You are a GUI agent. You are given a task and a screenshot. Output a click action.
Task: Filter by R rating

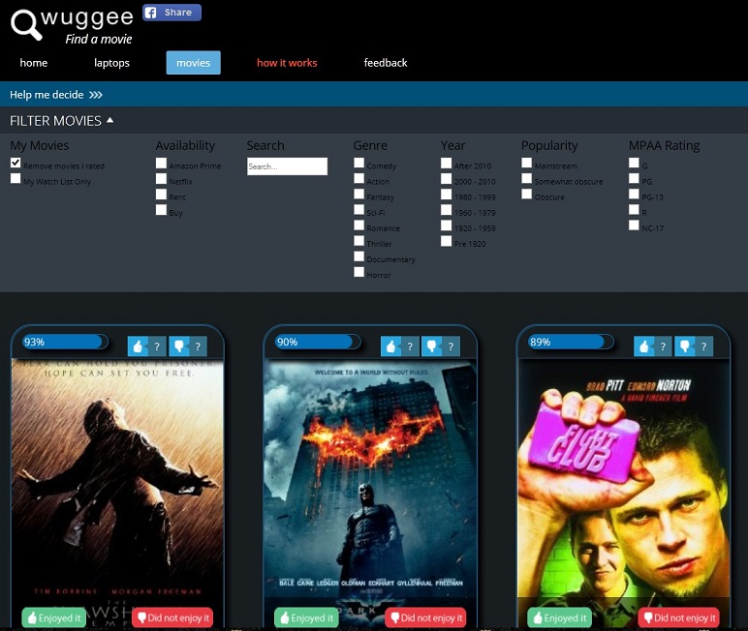[634, 210]
